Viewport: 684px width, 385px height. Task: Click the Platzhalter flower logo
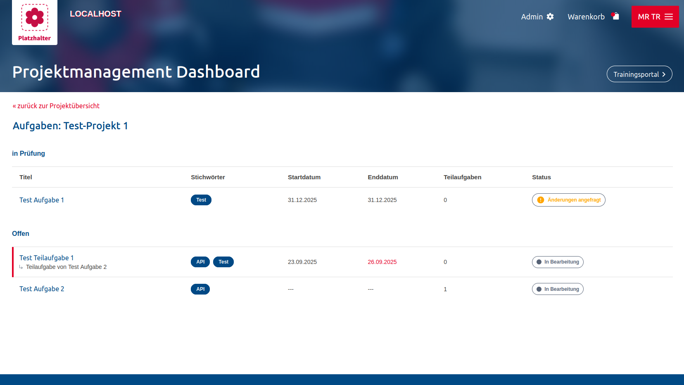tap(35, 18)
